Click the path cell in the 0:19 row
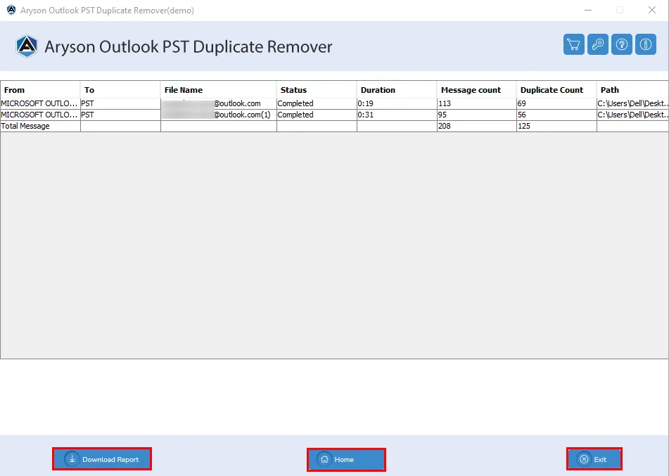Screen dimensions: 669x476 click(x=632, y=103)
